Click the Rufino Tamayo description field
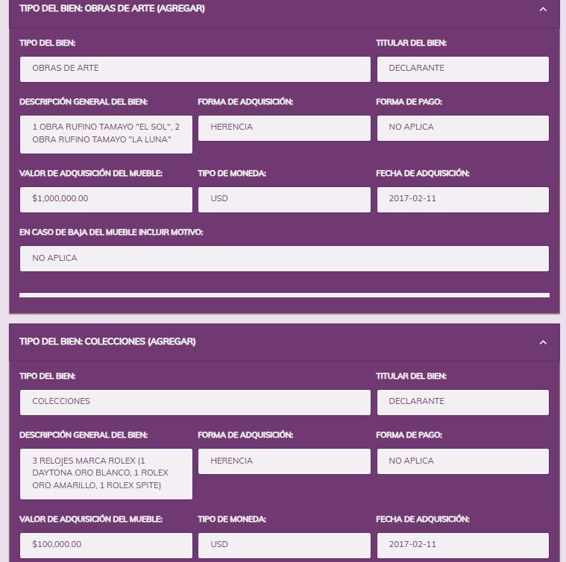Image resolution: width=566 pixels, height=562 pixels. [106, 134]
